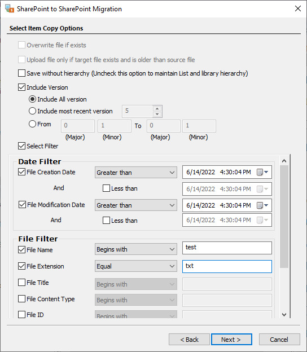Click SharePoint Migration app icon in title bar
The height and width of the screenshot is (352, 307).
[x=10, y=9]
